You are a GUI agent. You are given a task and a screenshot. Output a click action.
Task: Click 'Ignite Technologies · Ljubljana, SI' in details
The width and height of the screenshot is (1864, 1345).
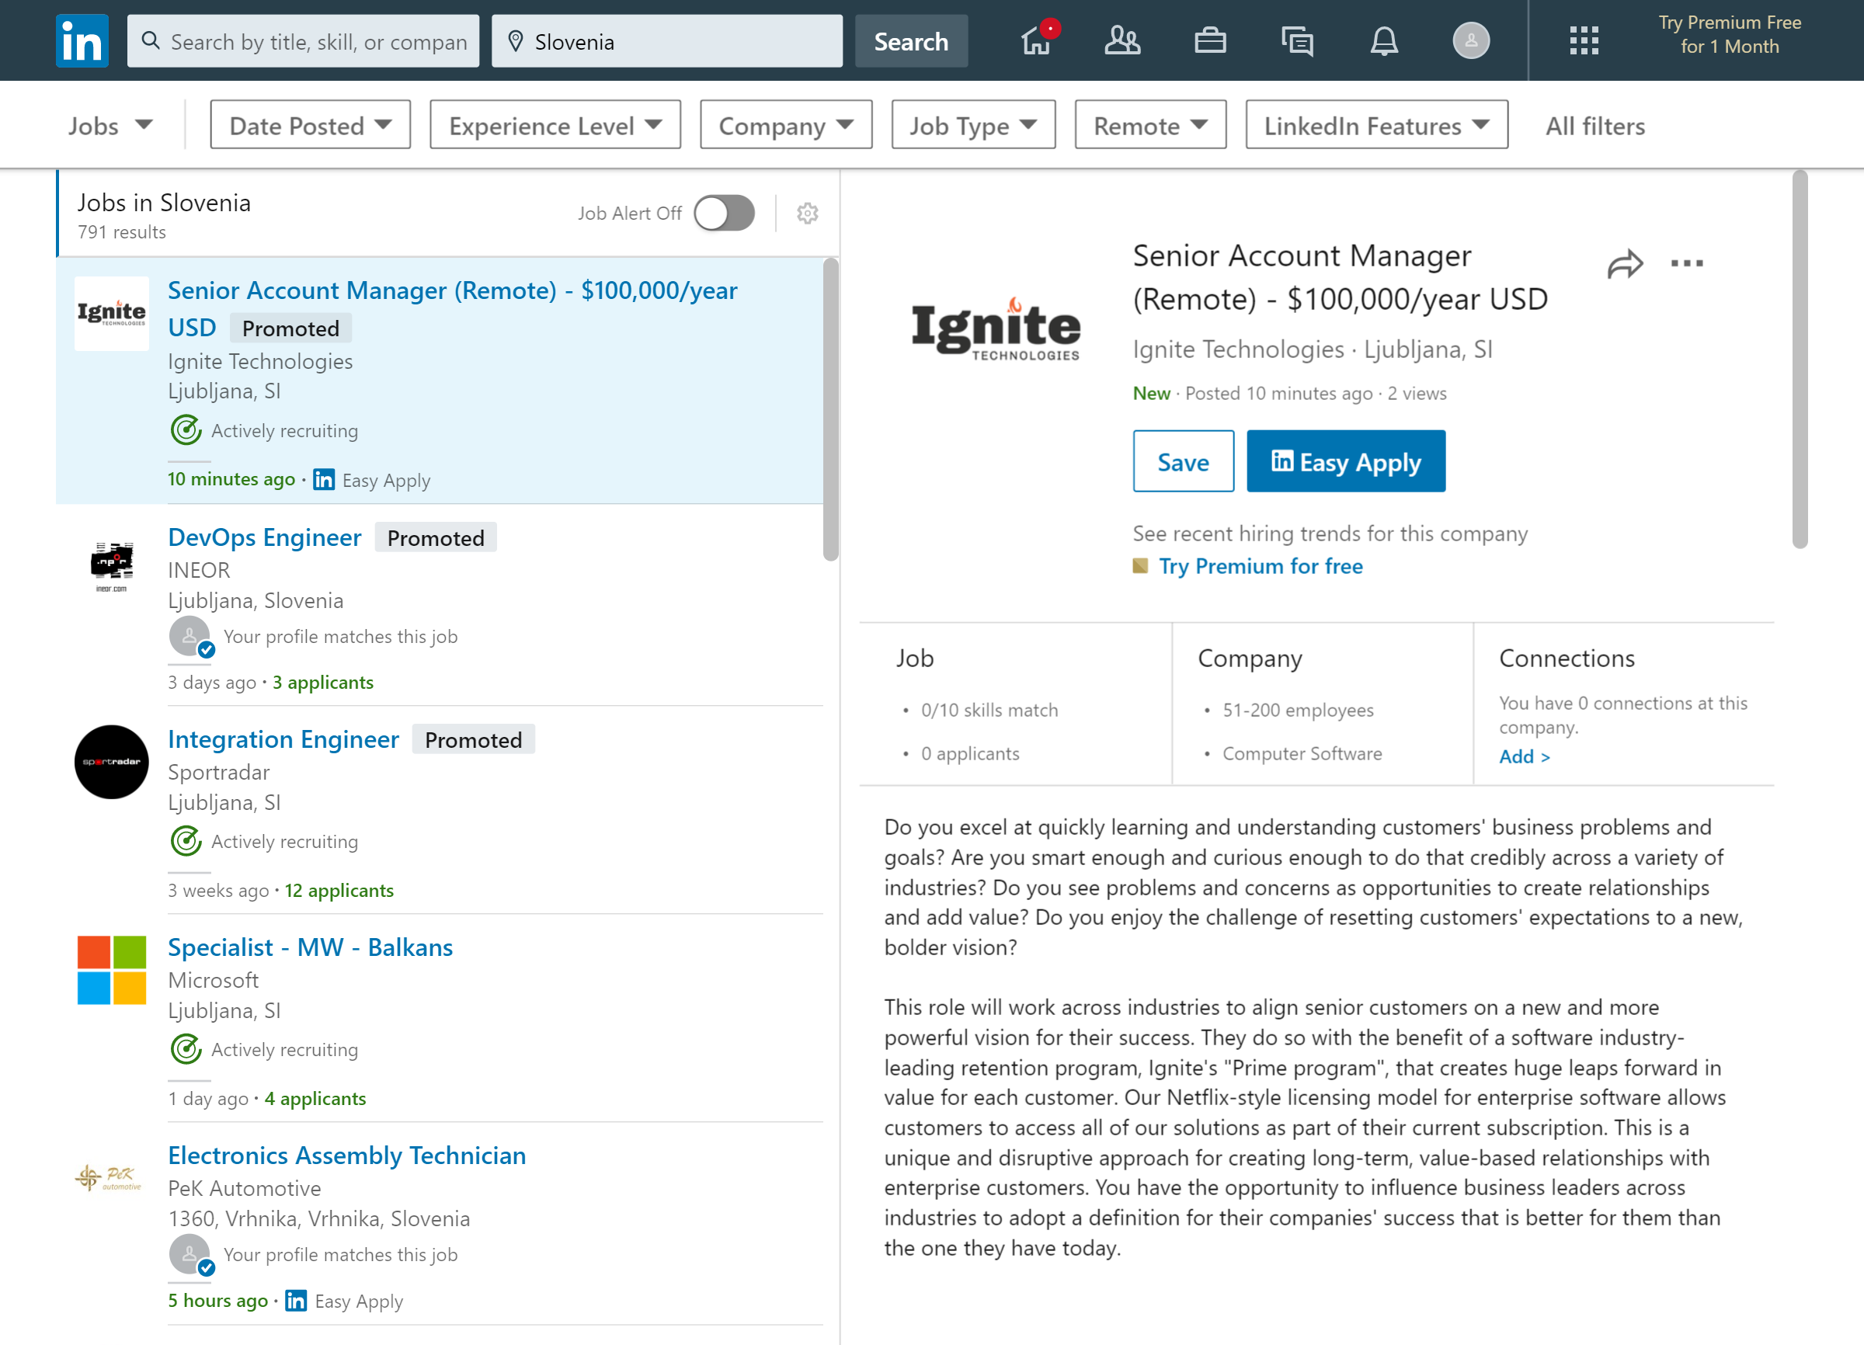1313,349
